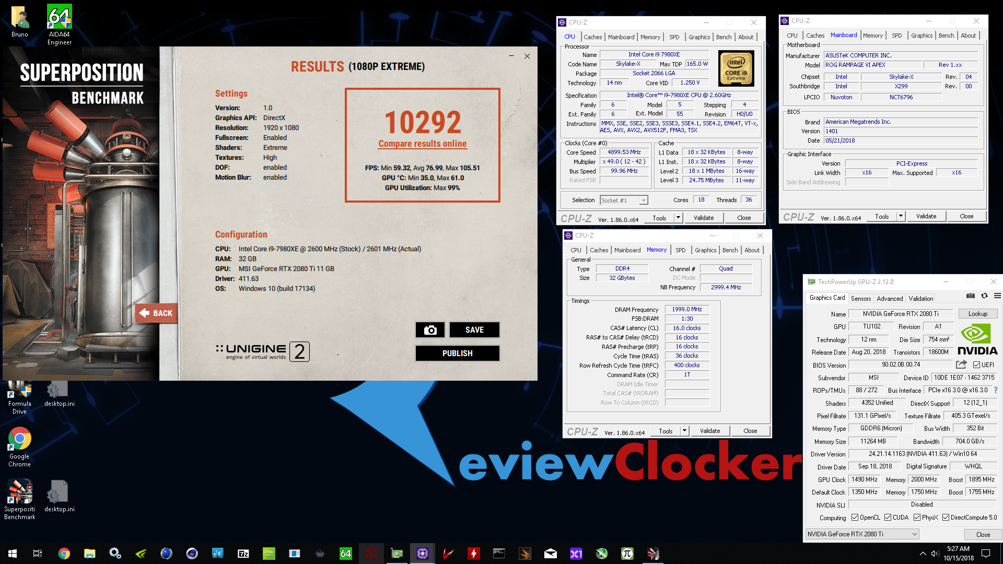Viewport: 1003px width, 564px height.
Task: Go BACK in Superposition benchmark
Action: (156, 313)
